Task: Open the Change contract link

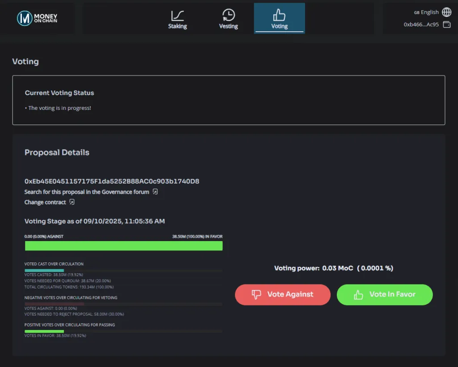Action: pyautogui.click(x=45, y=202)
